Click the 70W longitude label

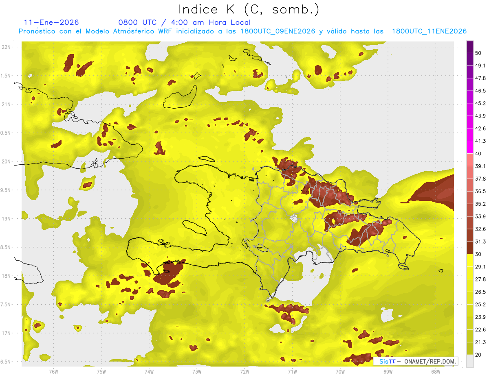click(340, 371)
